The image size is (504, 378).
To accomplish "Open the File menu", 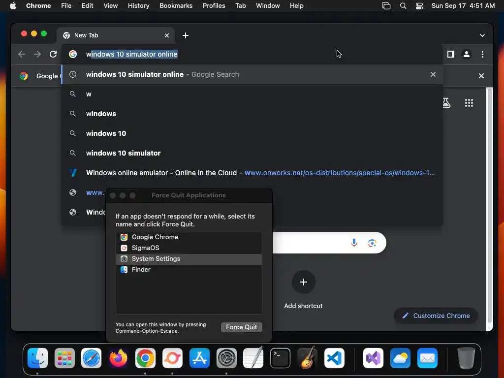I will pyautogui.click(x=66, y=6).
